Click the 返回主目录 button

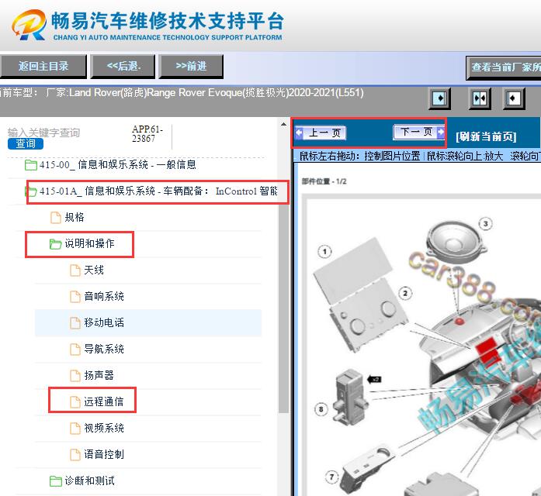click(x=43, y=66)
